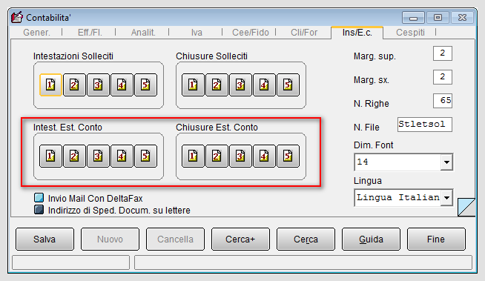Image resolution: width=485 pixels, height=281 pixels.
Task: Open Intest. Est. Conto document 2
Action: coord(74,156)
